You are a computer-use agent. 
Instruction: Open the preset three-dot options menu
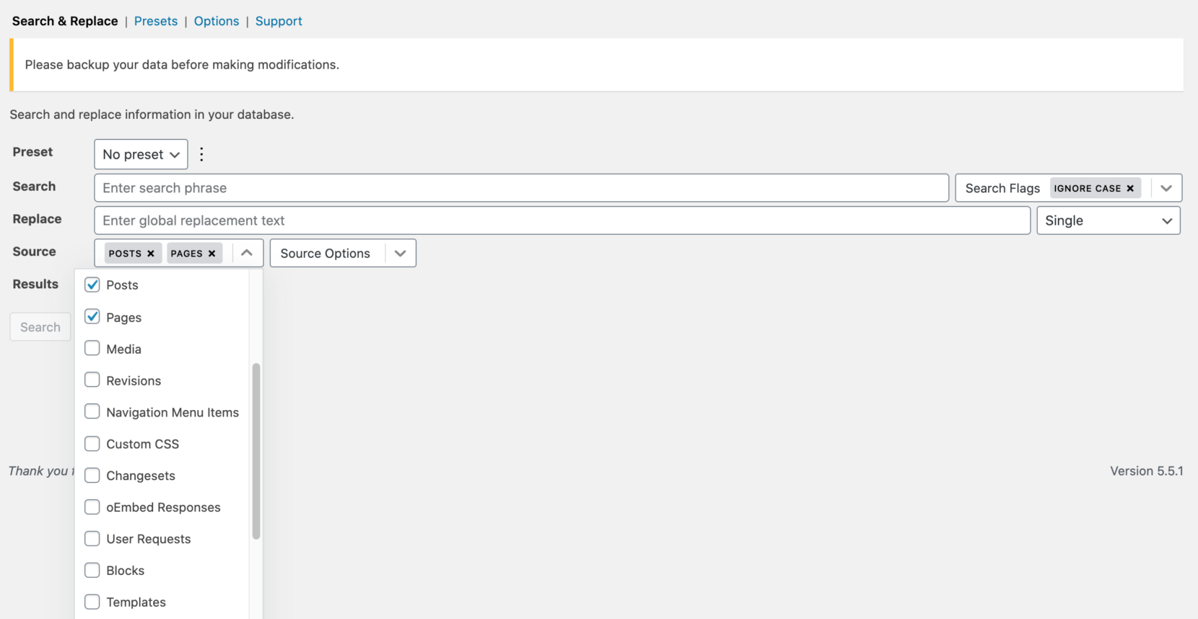(x=201, y=154)
